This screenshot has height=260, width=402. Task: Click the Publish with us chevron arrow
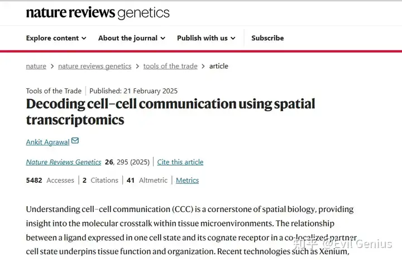point(233,39)
